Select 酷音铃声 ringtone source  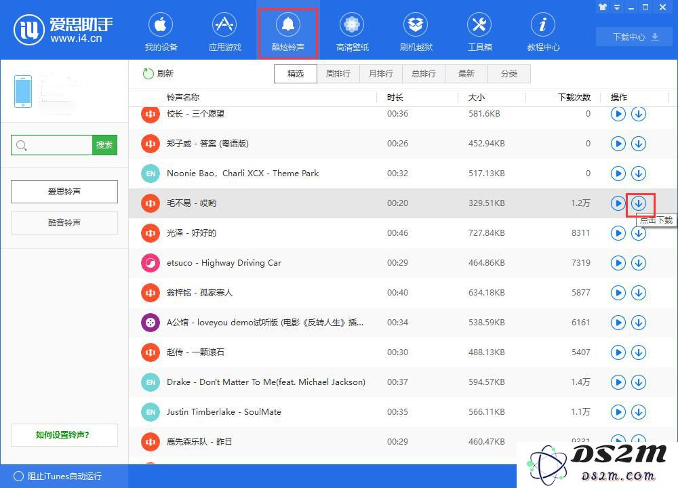point(64,222)
